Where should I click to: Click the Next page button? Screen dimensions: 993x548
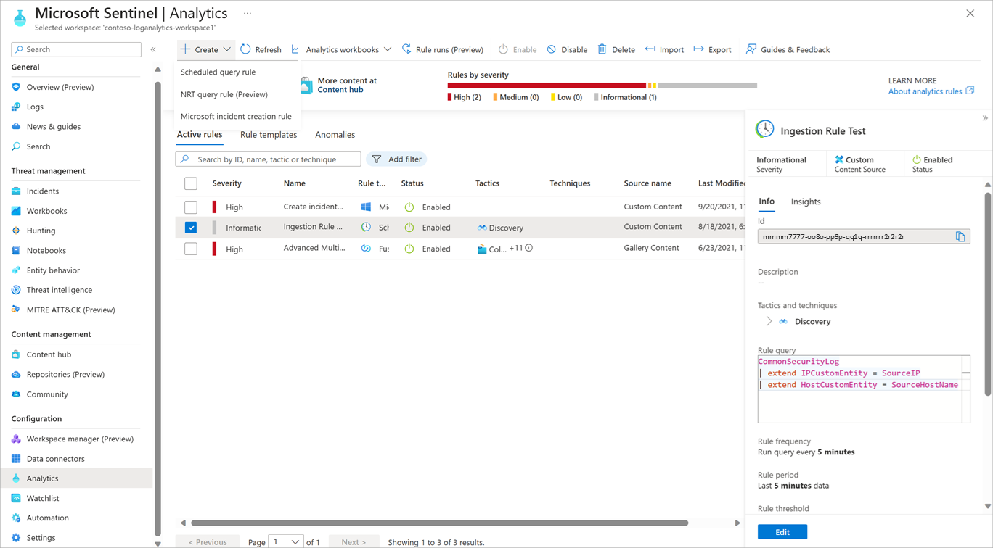(354, 542)
